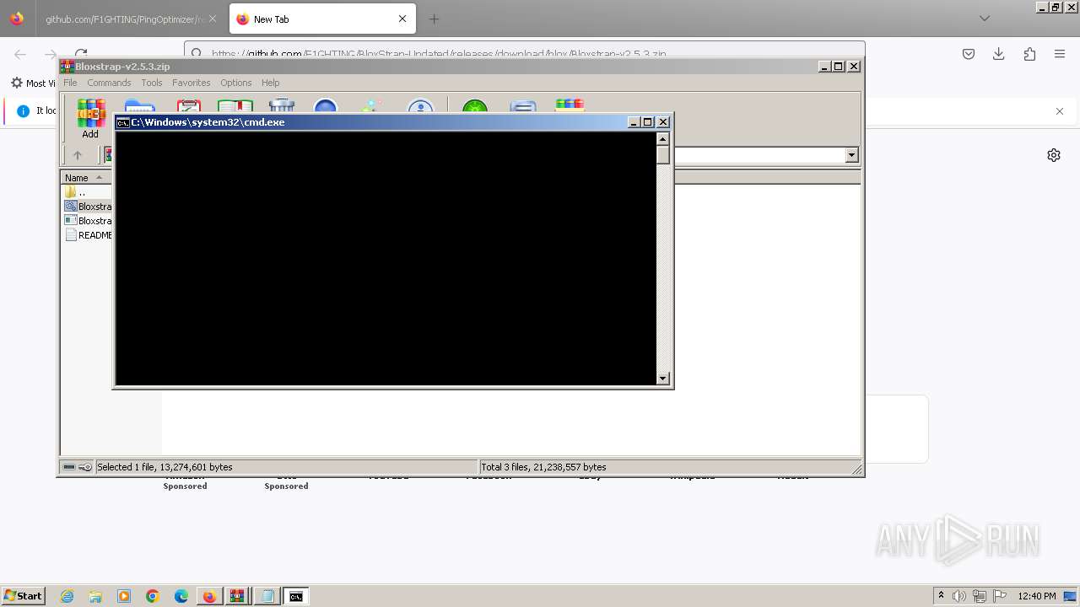Click the Windows Start button
The image size is (1080, 607).
[x=24, y=596]
